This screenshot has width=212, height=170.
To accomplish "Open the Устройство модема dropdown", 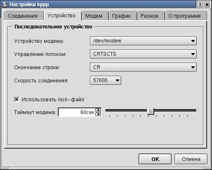I will pos(143,41).
